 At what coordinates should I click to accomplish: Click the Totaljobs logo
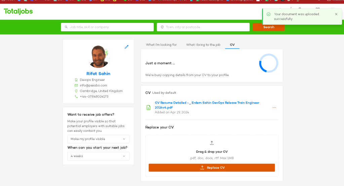click(x=18, y=11)
